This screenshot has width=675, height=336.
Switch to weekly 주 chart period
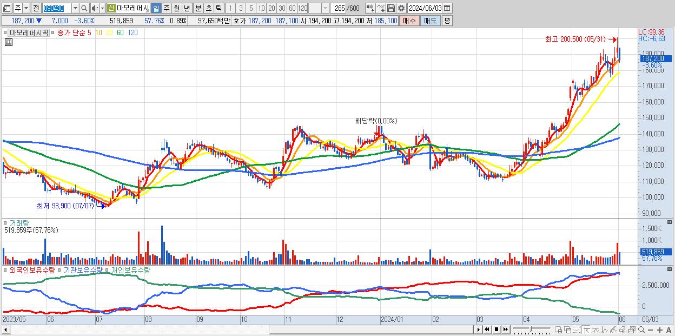click(x=166, y=8)
